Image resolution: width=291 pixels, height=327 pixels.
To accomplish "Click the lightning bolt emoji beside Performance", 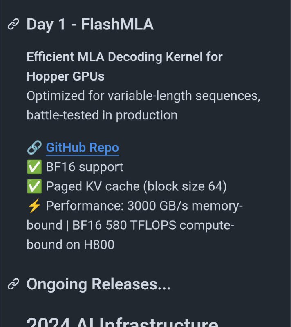I will [x=34, y=206].
